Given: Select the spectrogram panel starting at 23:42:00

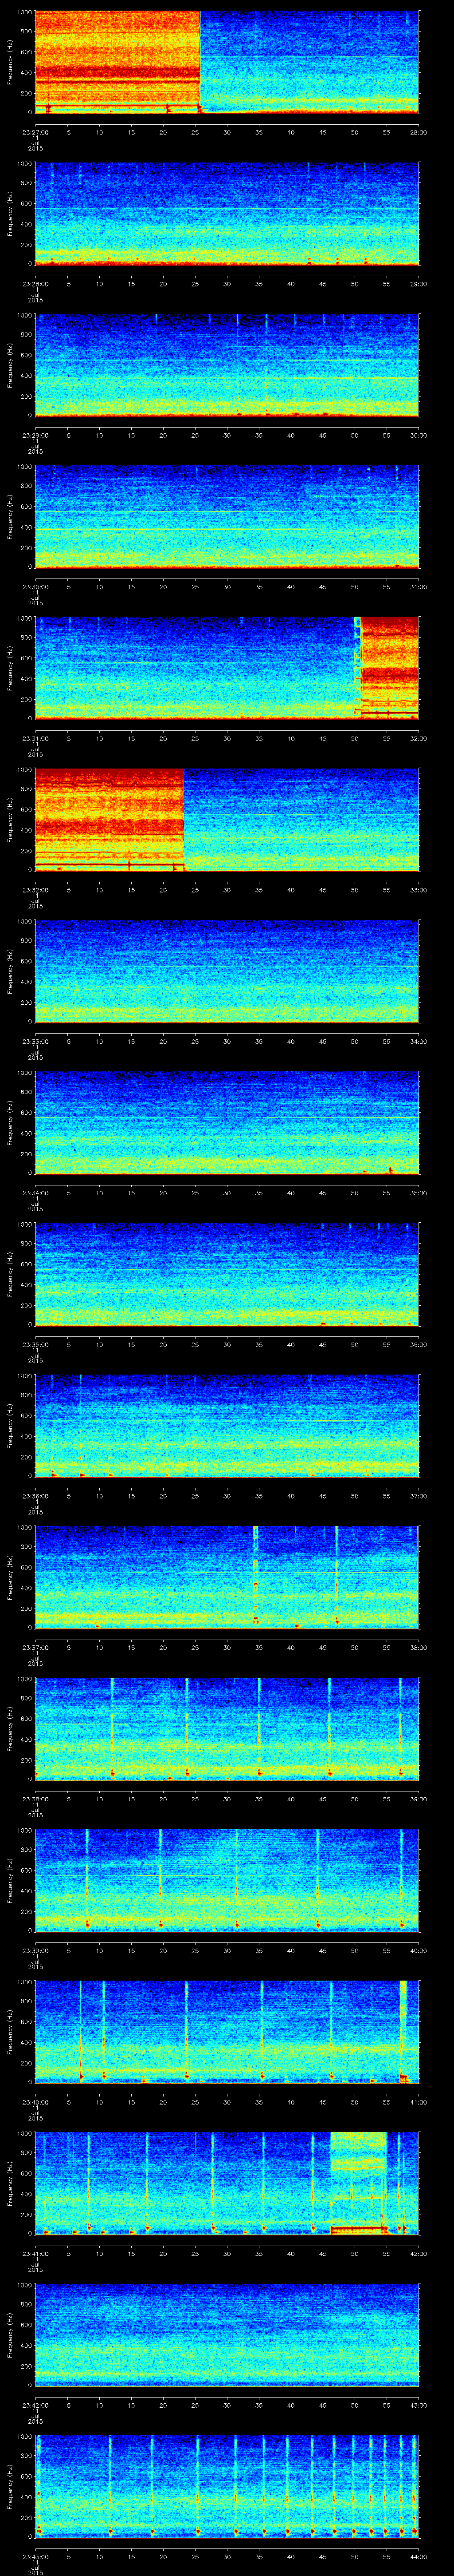Looking at the screenshot, I should tap(227, 2335).
